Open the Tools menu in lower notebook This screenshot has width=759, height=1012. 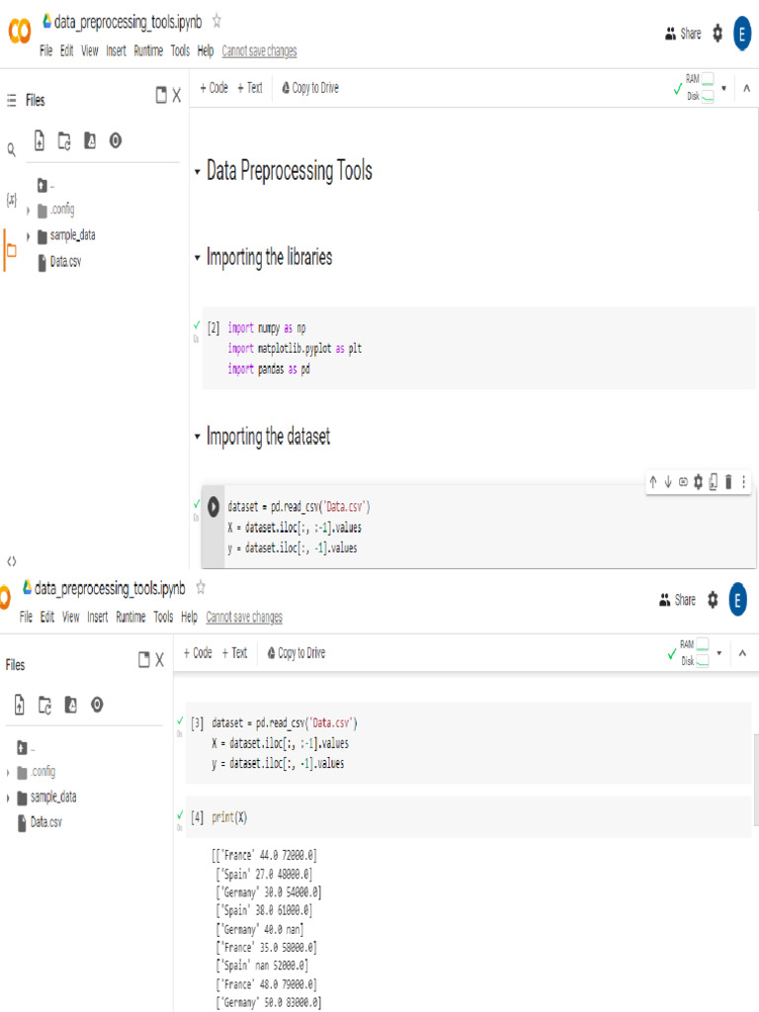[163, 617]
